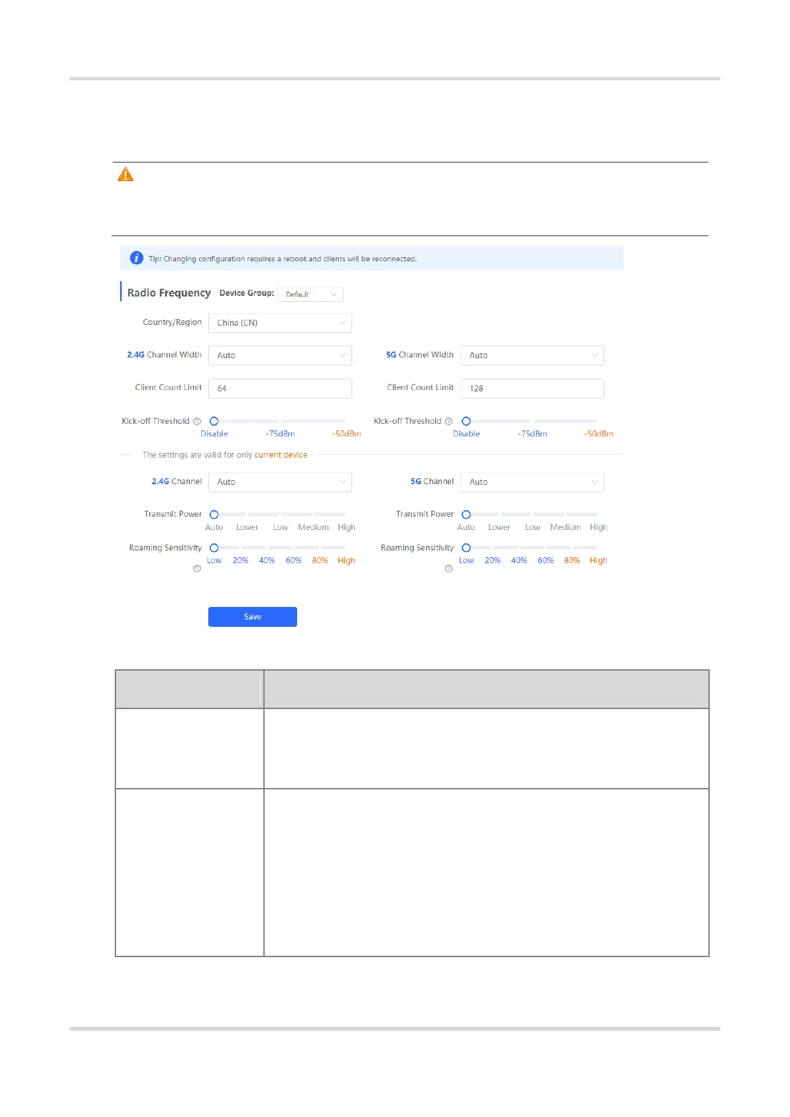Screen dimensions: 790x1117
Task: Click the 2.4G Roaming Sensitivity slider handle
Action: [x=214, y=548]
